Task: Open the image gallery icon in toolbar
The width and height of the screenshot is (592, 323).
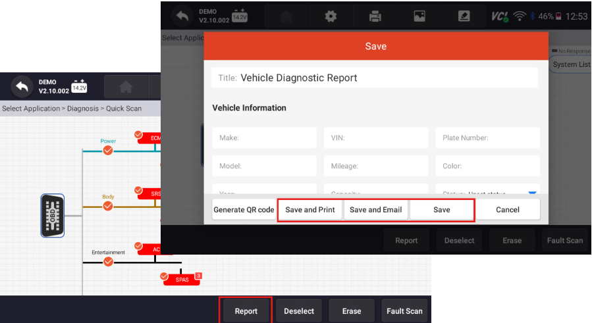Action: (419, 16)
